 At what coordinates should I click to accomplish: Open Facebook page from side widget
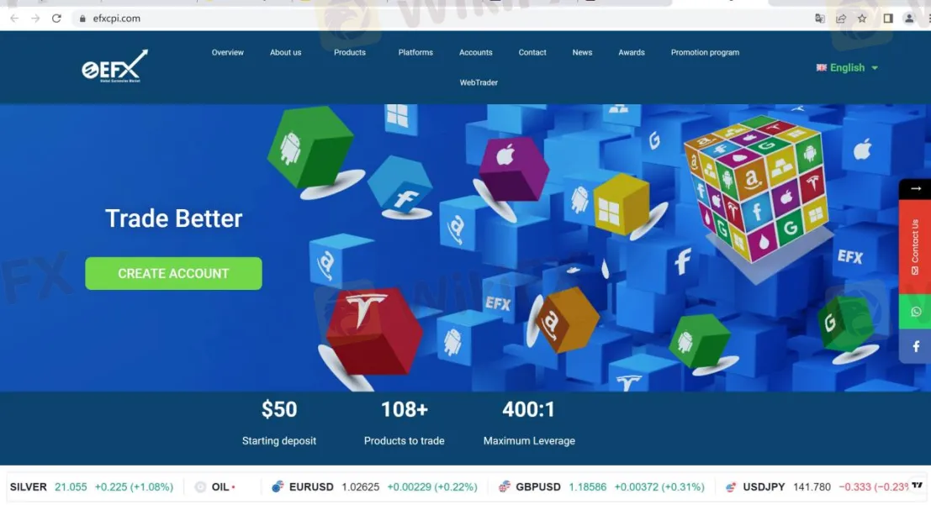[x=915, y=346]
